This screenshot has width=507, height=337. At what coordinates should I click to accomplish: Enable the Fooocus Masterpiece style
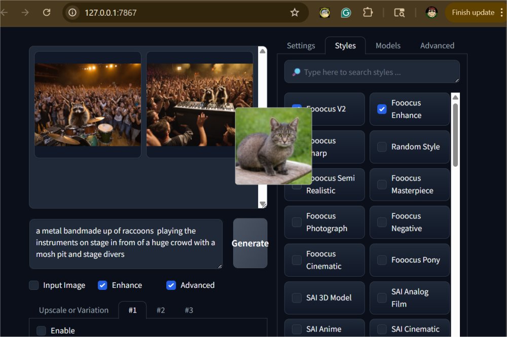point(382,184)
